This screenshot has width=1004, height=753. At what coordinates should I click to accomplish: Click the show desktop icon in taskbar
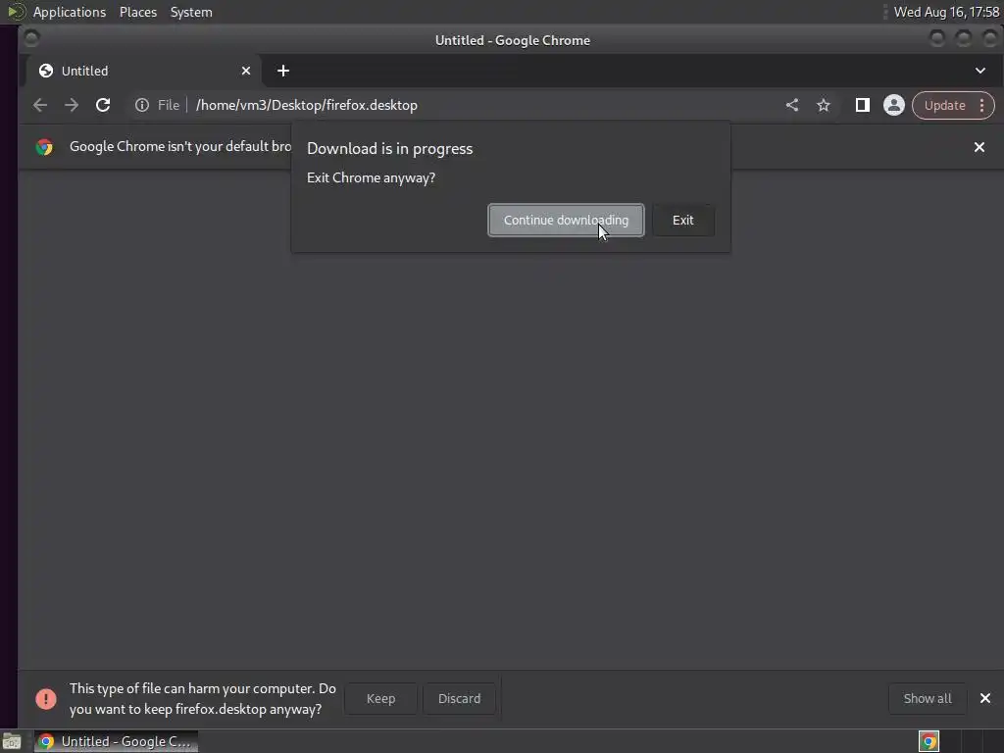click(x=12, y=741)
